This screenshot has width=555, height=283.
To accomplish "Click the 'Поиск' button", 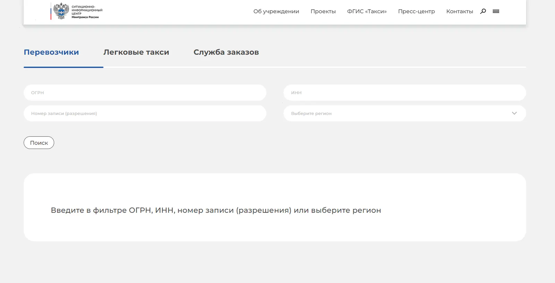I will (x=39, y=143).
